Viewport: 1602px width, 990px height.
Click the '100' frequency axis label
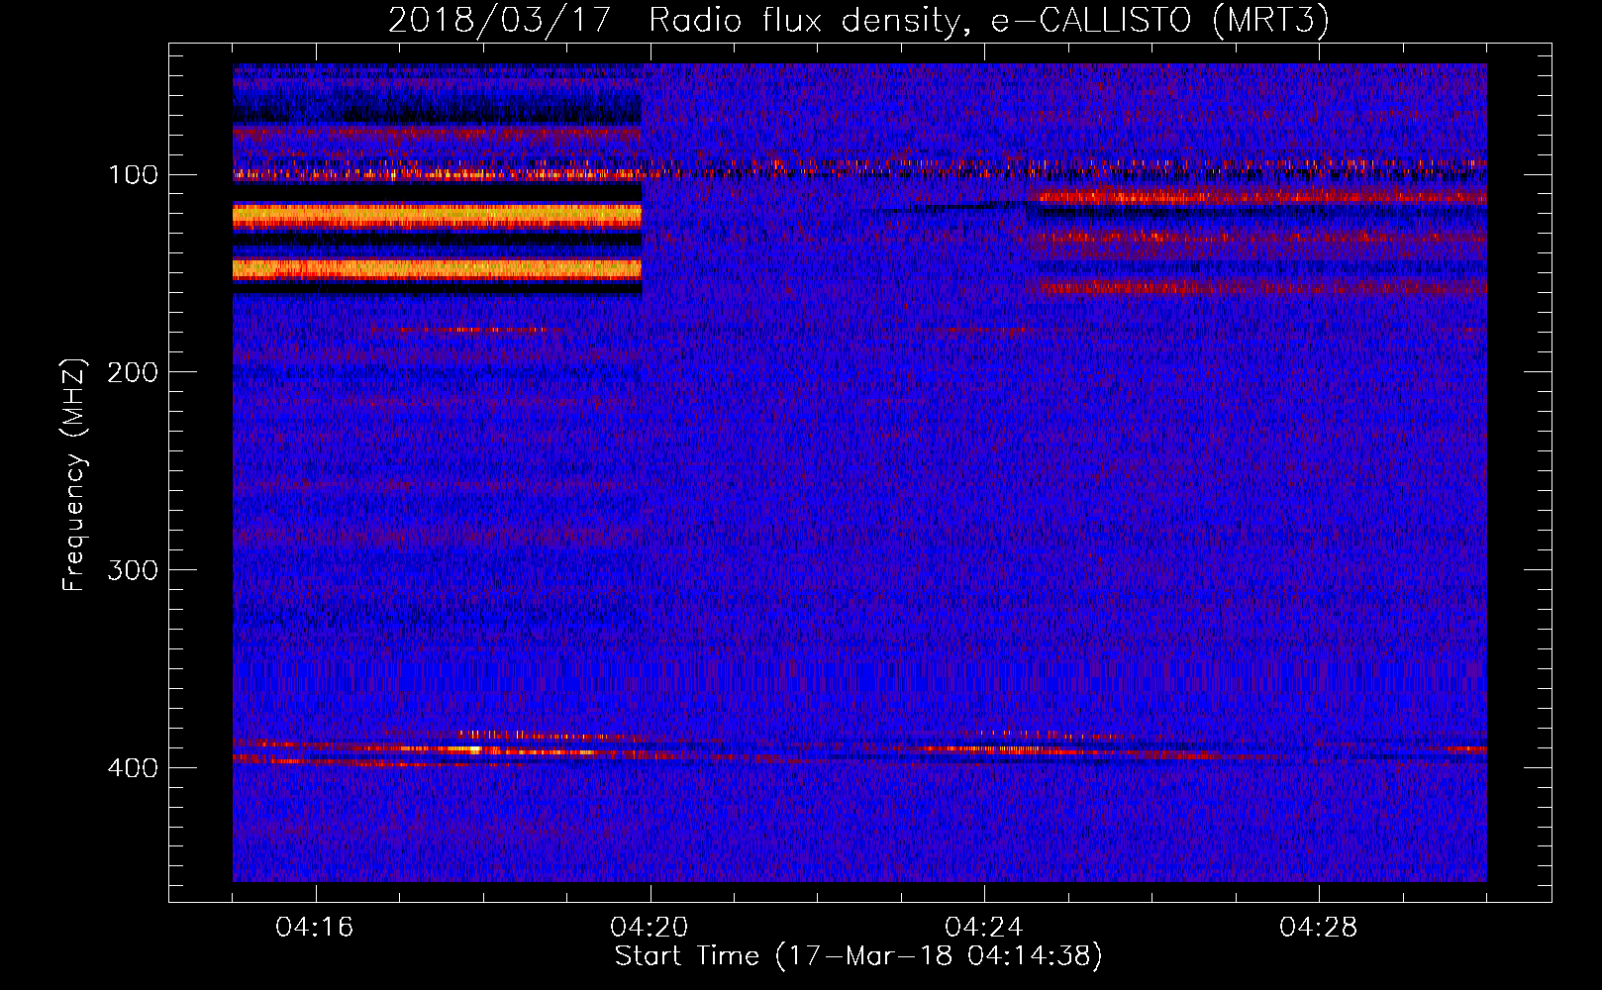[x=134, y=175]
